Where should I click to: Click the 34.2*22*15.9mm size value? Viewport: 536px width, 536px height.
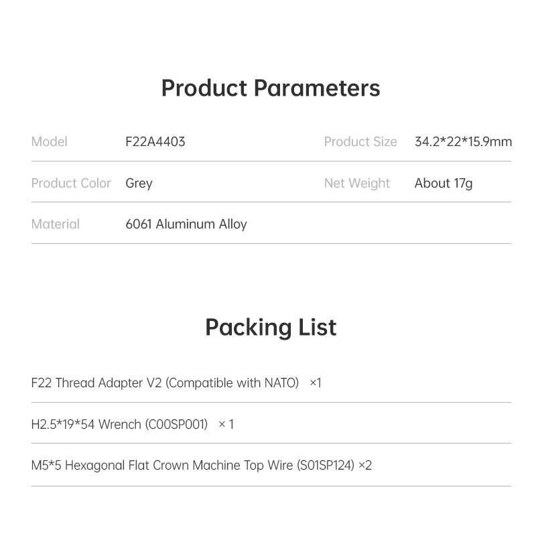(x=463, y=142)
